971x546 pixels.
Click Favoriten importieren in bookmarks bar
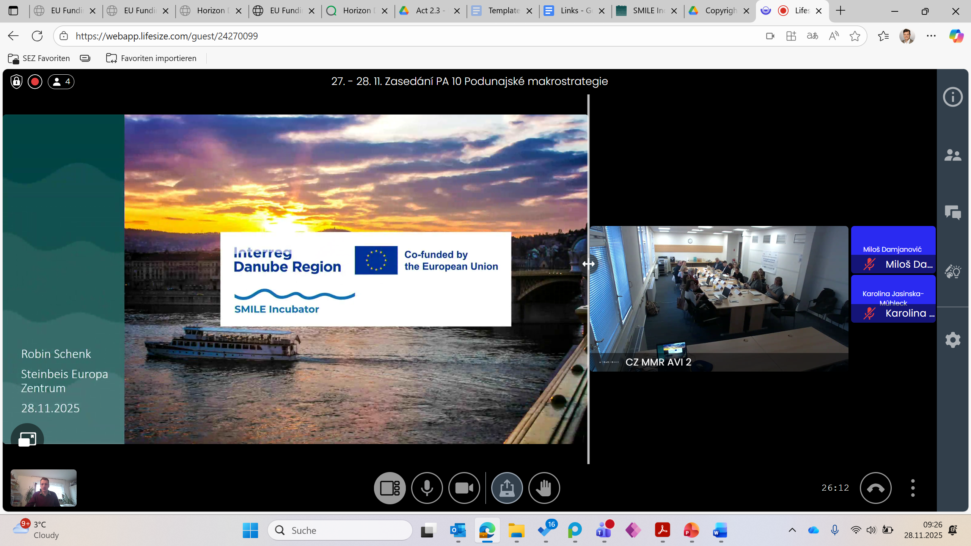click(x=151, y=58)
